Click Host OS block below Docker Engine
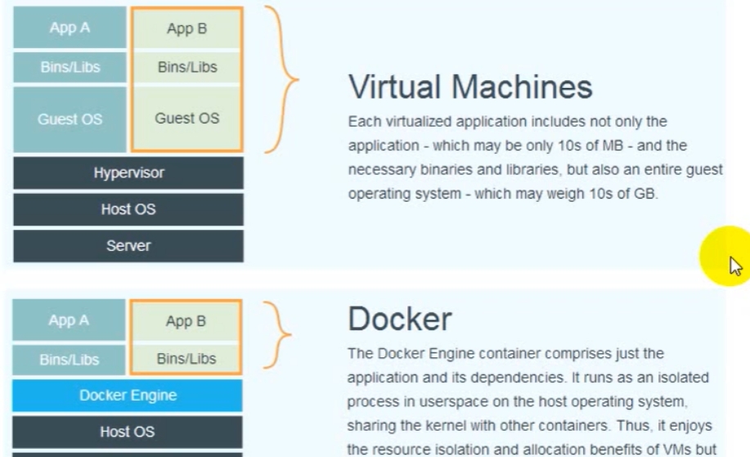Viewport: 750px width, 457px height. click(x=128, y=432)
